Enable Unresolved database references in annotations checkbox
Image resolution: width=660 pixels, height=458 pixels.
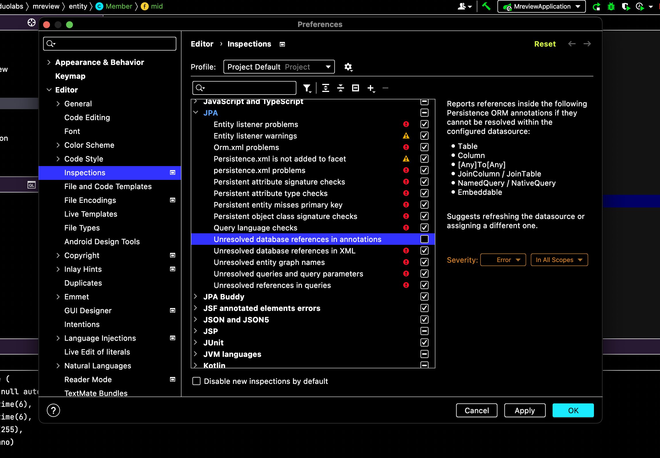tap(424, 239)
